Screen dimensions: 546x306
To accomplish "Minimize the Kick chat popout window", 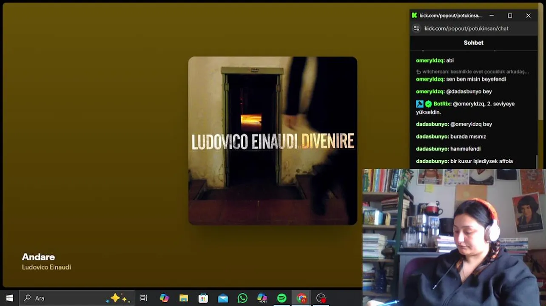I will (x=492, y=15).
